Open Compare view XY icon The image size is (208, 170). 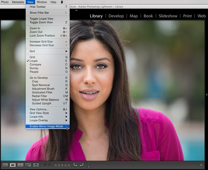tap(21, 165)
